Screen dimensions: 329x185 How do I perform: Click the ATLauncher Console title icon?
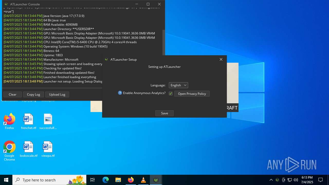pyautogui.click(x=6, y=4)
